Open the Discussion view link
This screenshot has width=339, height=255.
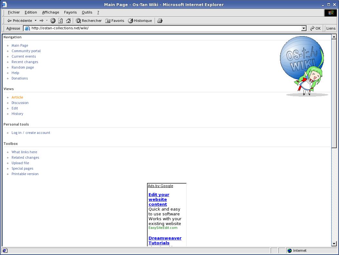click(x=20, y=103)
